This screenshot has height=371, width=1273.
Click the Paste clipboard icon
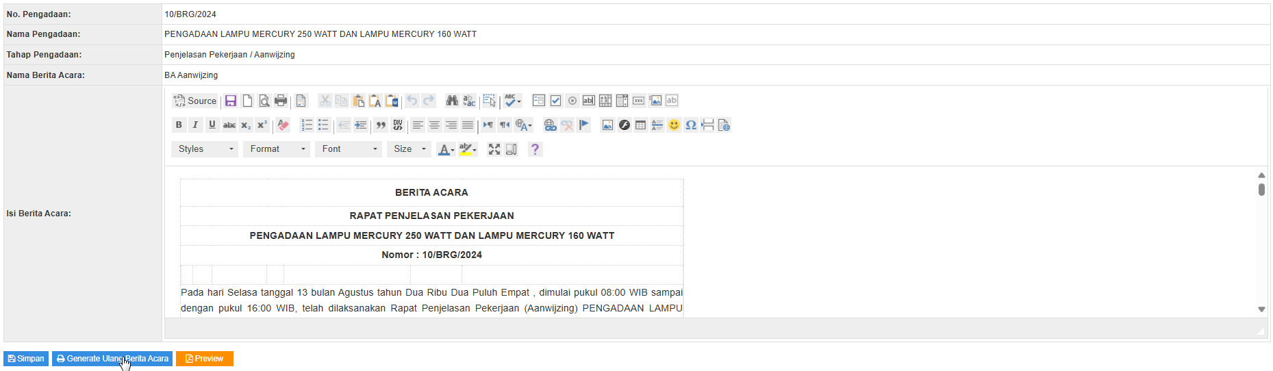[358, 101]
